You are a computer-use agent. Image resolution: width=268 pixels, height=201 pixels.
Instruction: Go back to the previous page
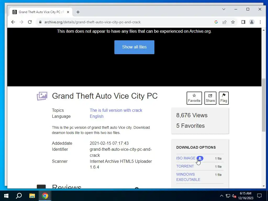[x=13, y=22]
